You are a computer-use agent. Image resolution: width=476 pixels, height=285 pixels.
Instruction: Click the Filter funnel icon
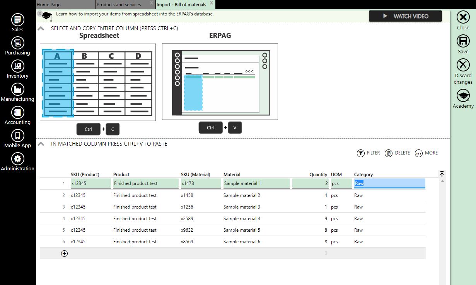[x=360, y=153]
